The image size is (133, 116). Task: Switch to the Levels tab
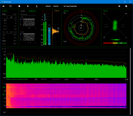coord(23,11)
